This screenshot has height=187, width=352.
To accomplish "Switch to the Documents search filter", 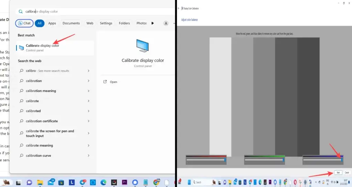I will [71, 23].
